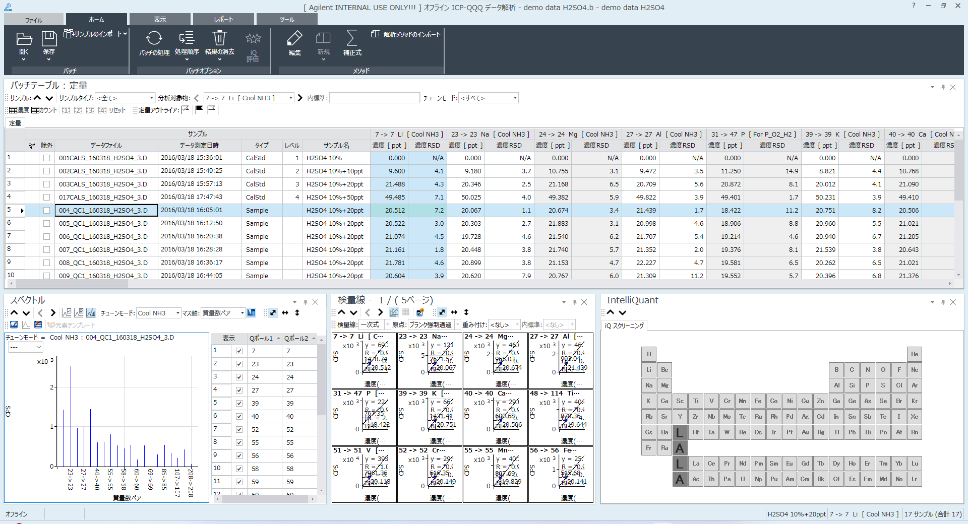Viewport: 968px width, 524px height.
Task: Select the 56 -> 56 Fe calibration plot
Action: click(561, 475)
